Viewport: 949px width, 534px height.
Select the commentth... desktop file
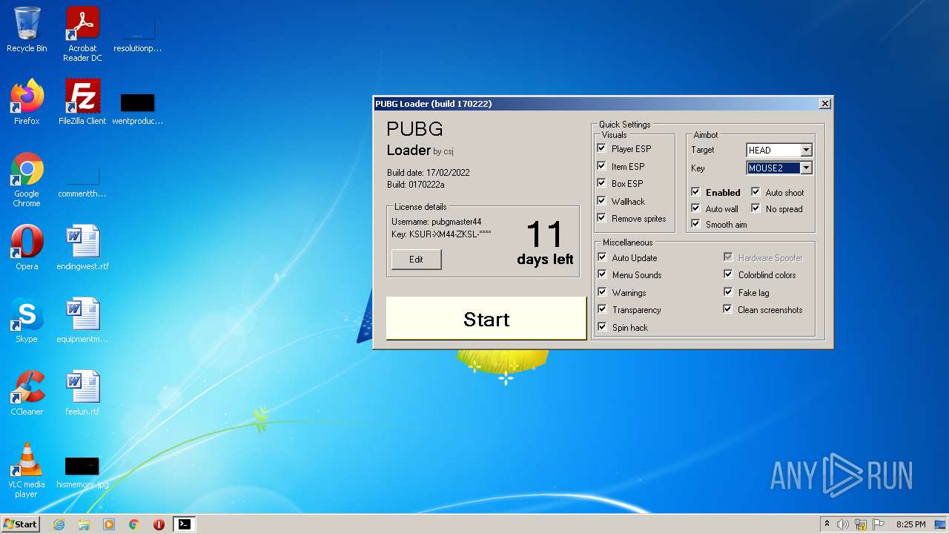82,181
